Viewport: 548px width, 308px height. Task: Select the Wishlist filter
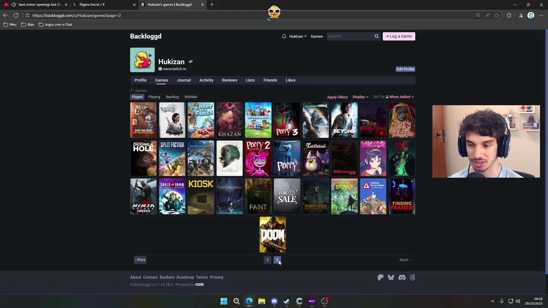click(191, 97)
